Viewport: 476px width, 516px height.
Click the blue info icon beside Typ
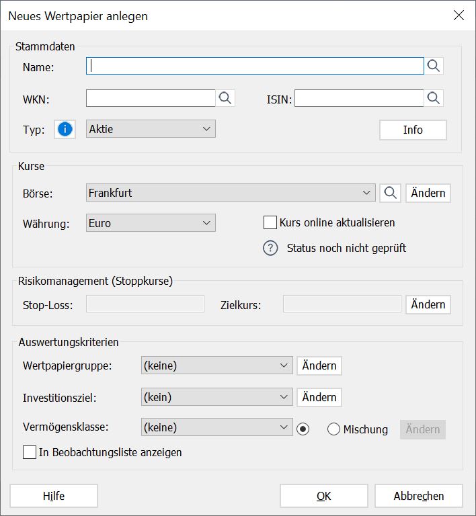pos(65,130)
